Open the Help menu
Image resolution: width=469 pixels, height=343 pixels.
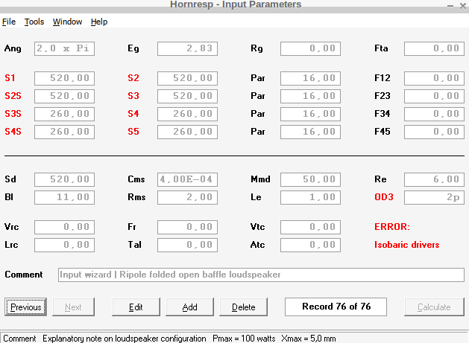point(99,22)
